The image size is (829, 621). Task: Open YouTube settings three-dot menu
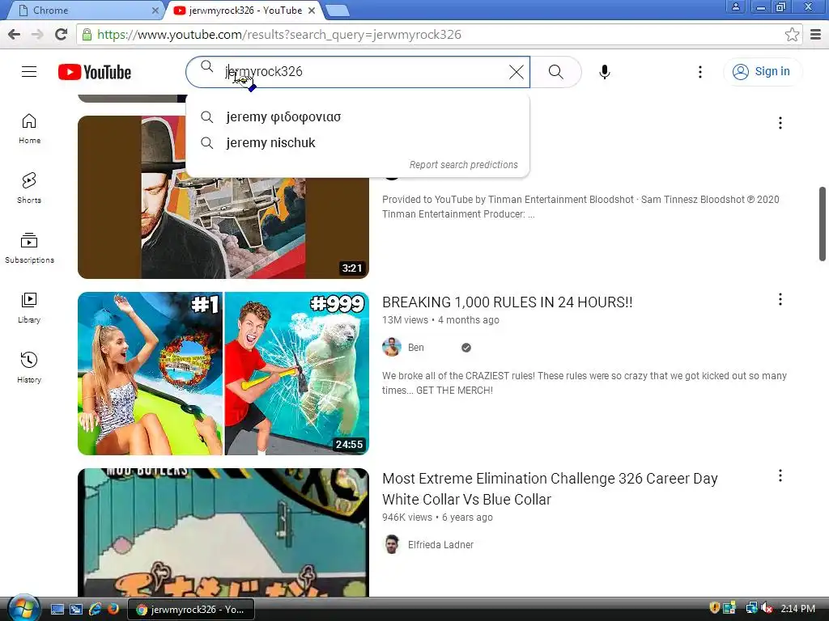click(x=700, y=72)
